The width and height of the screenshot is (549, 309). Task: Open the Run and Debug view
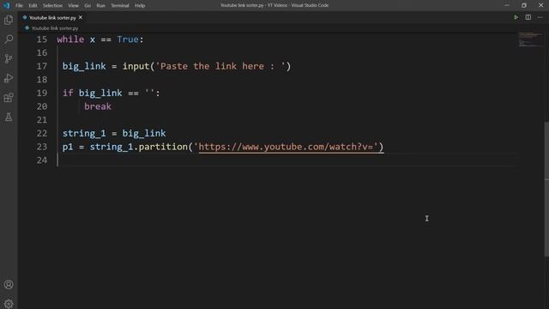pyautogui.click(x=9, y=78)
